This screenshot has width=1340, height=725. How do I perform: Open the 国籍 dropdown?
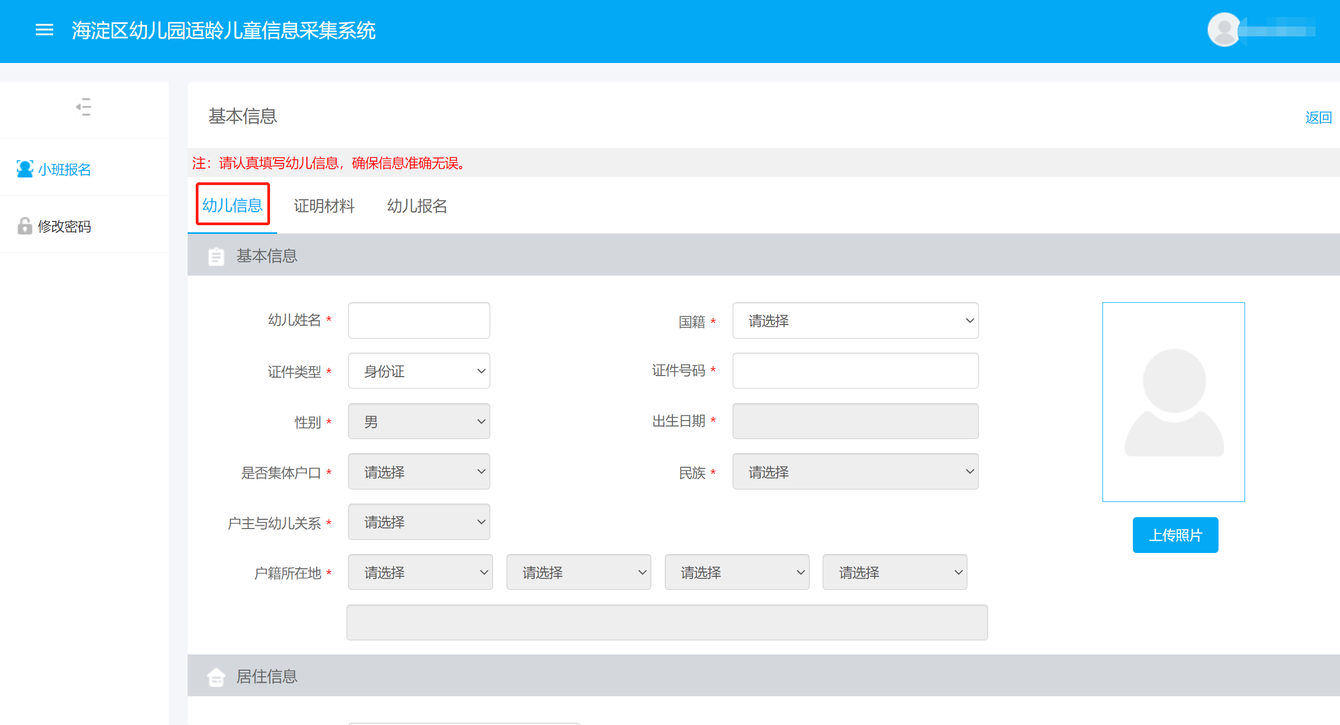pyautogui.click(x=855, y=321)
